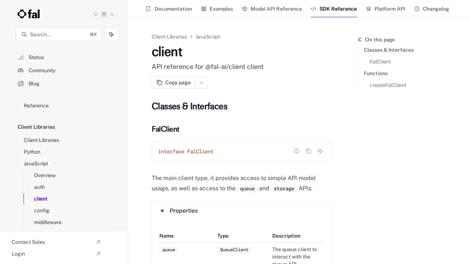Select system theme monitor icon
The height and width of the screenshot is (264, 469).
(95, 14)
